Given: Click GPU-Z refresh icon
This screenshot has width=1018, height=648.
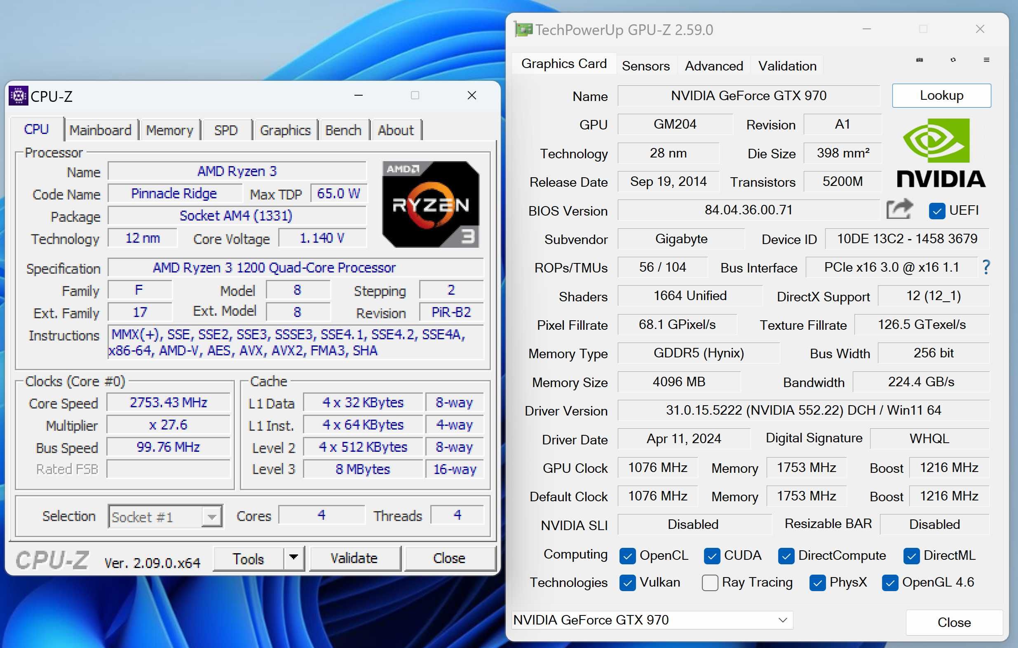Looking at the screenshot, I should point(953,60).
